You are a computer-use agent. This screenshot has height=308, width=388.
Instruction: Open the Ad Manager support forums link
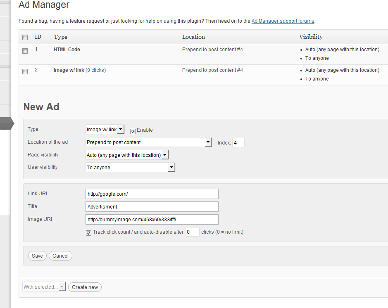283,21
